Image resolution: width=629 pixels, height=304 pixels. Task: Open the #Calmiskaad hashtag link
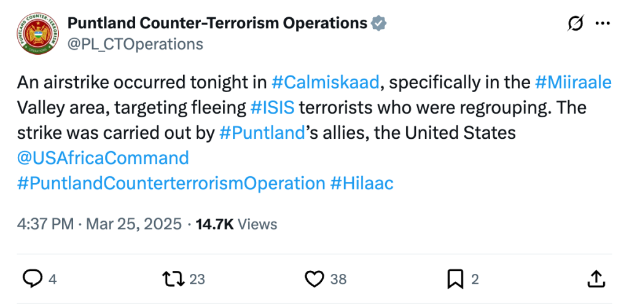326,82
